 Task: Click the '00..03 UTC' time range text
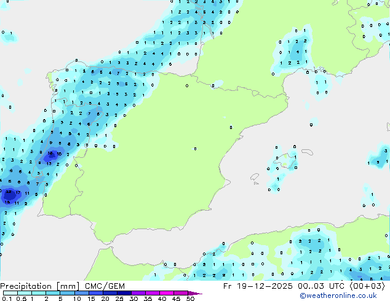coord(321,286)
